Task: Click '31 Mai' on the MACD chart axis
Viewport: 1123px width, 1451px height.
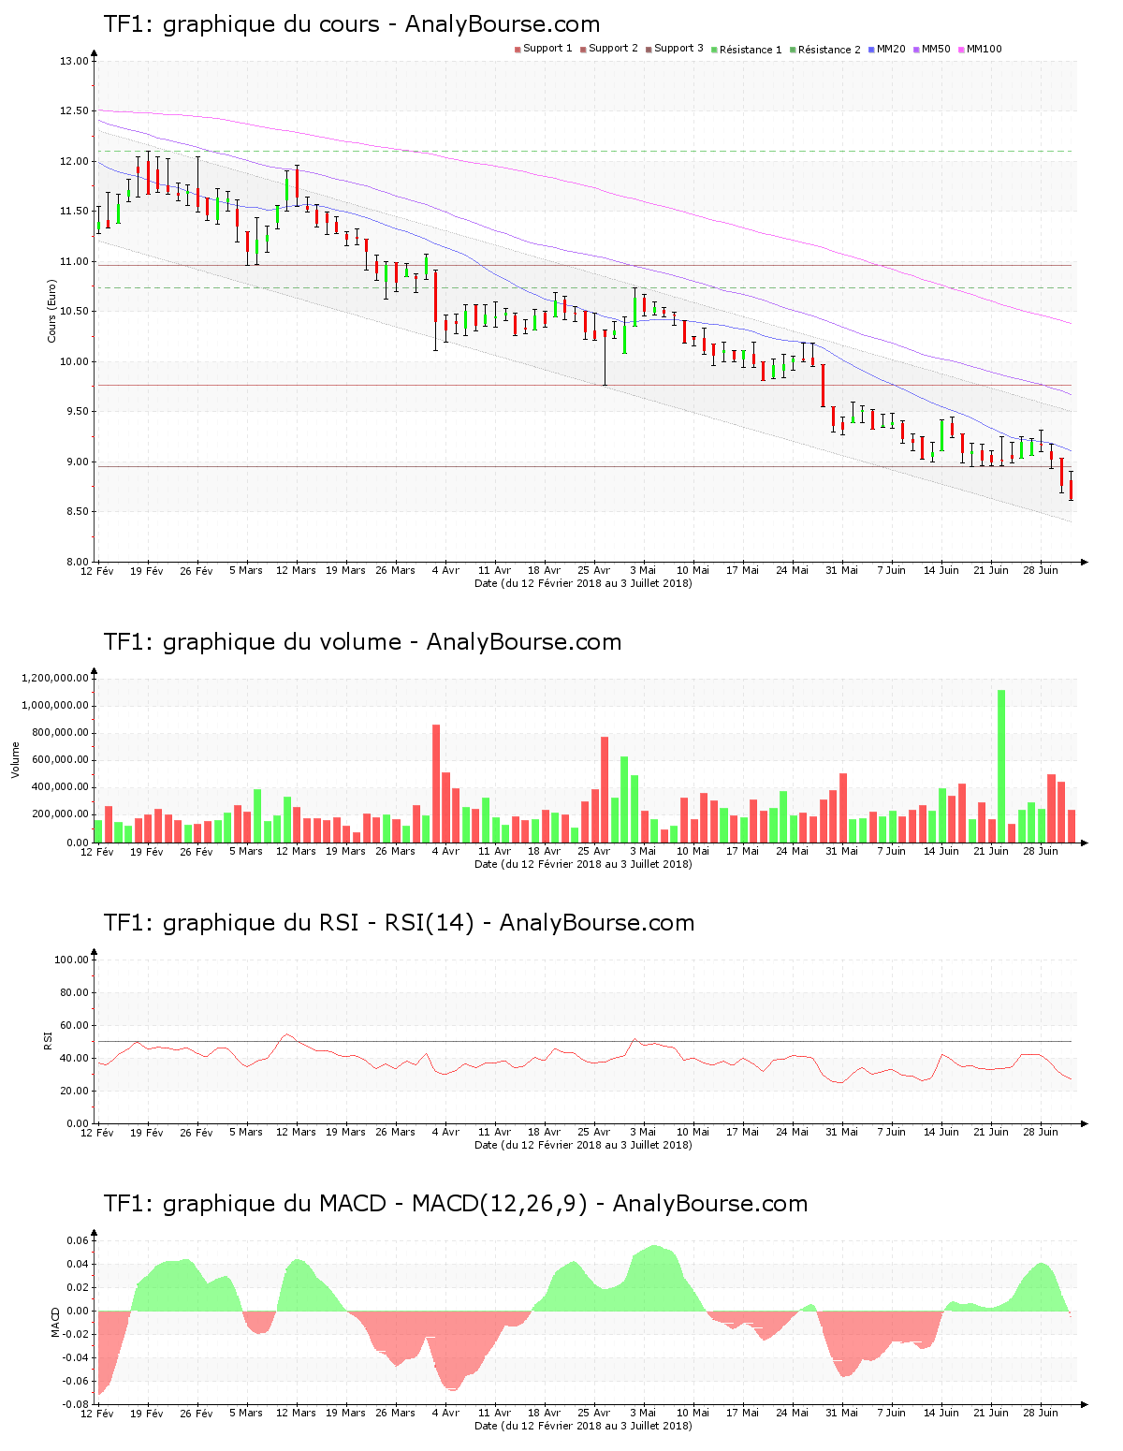Action: (x=841, y=1414)
